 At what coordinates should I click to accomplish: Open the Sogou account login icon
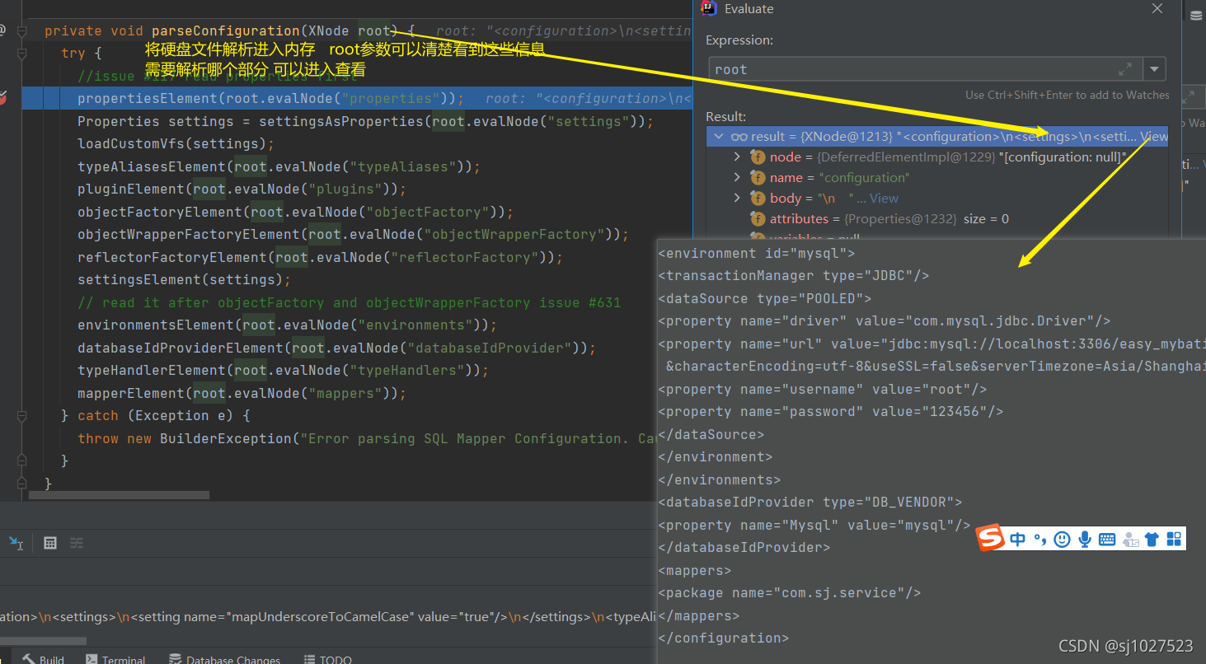1130,540
